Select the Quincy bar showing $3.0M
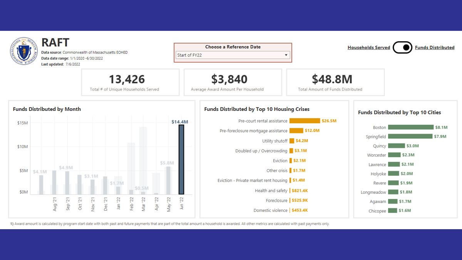Viewport: 462px width, 260px height. coord(397,146)
